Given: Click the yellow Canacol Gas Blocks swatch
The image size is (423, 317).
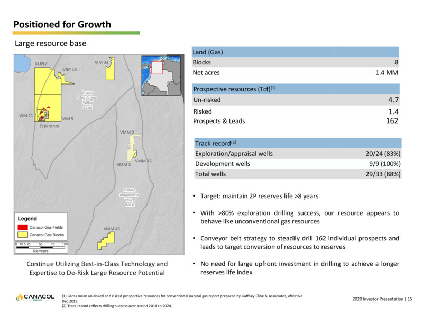Looking at the screenshot, I should coord(23,235).
